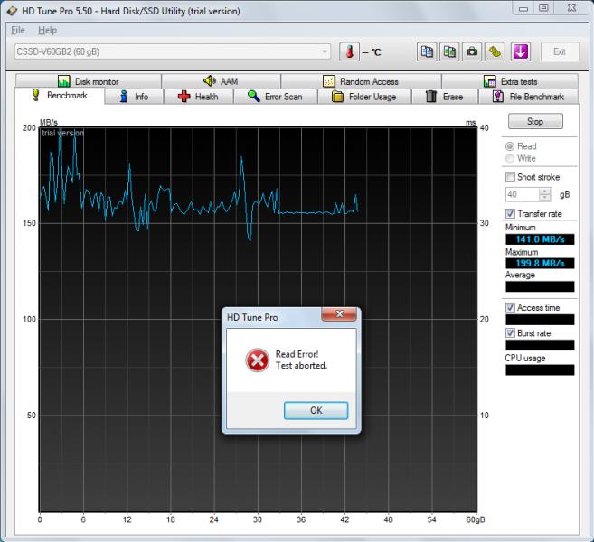Image resolution: width=594 pixels, height=542 pixels.
Task: Switch to the Error Scan tab
Action: [x=275, y=97]
